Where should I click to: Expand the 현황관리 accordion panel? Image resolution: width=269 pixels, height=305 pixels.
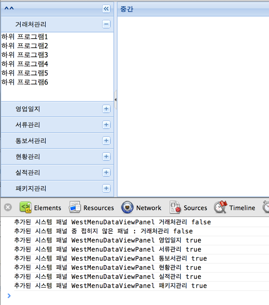click(106, 156)
